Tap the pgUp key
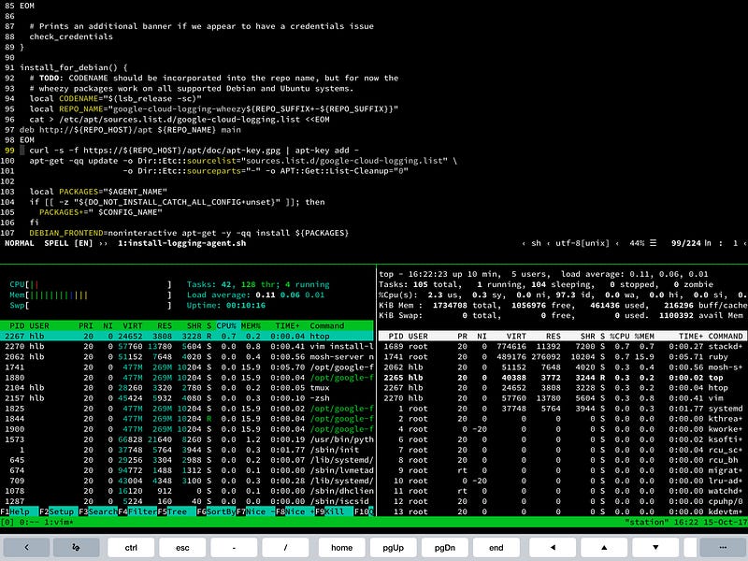The width and height of the screenshot is (748, 561). [x=393, y=547]
